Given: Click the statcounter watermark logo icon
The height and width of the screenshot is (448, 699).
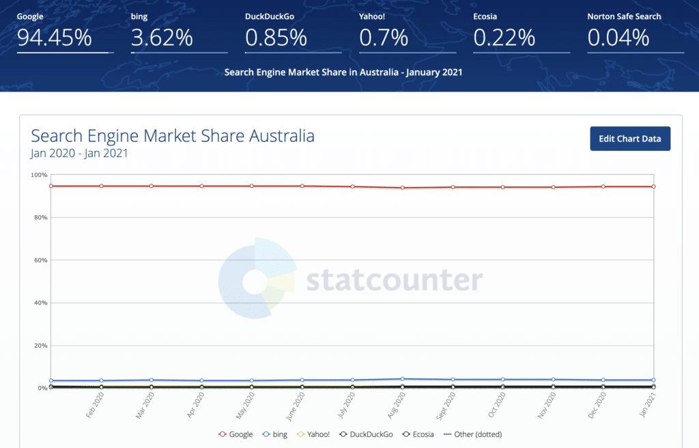Looking at the screenshot, I should pos(257,279).
